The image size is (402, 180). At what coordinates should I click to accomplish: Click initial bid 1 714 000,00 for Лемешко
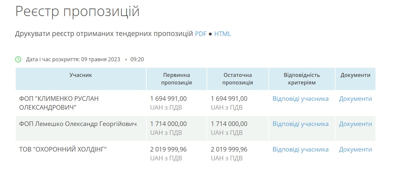[169, 124]
